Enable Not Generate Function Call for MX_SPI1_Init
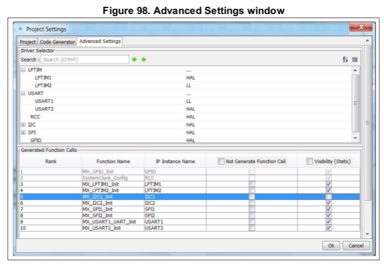Screen dimensions: 384x265 click(x=252, y=209)
